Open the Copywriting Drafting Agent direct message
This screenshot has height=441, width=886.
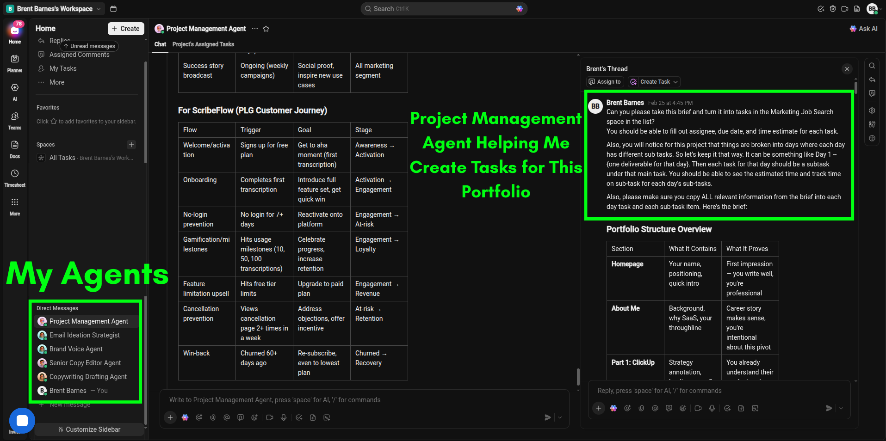pyautogui.click(x=87, y=377)
